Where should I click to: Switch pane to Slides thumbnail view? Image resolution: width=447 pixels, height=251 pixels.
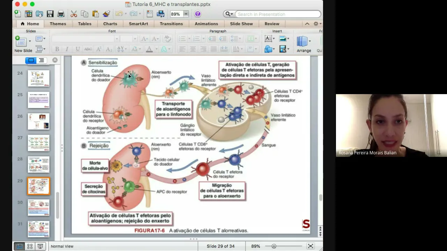click(31, 60)
